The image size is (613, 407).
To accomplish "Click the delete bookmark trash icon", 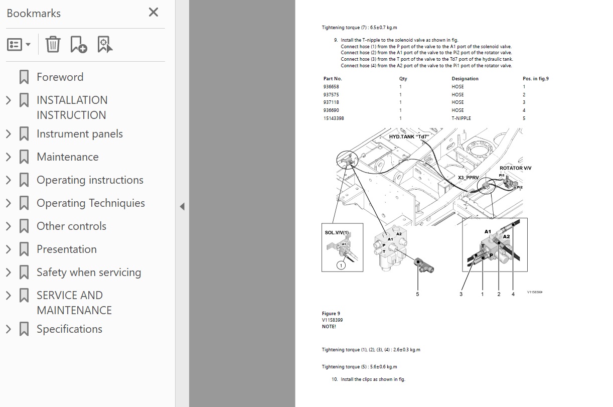I will coord(53,45).
